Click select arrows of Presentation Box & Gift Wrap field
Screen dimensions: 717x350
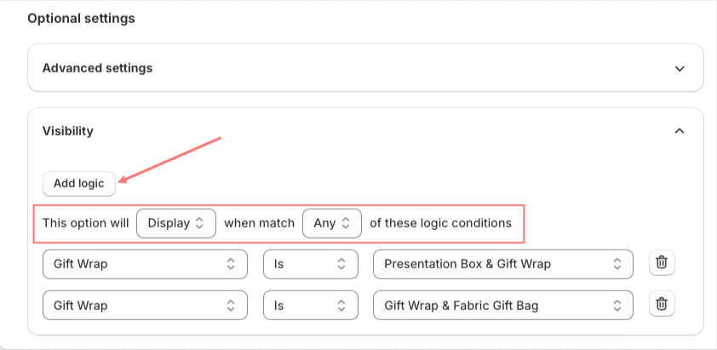[617, 264]
